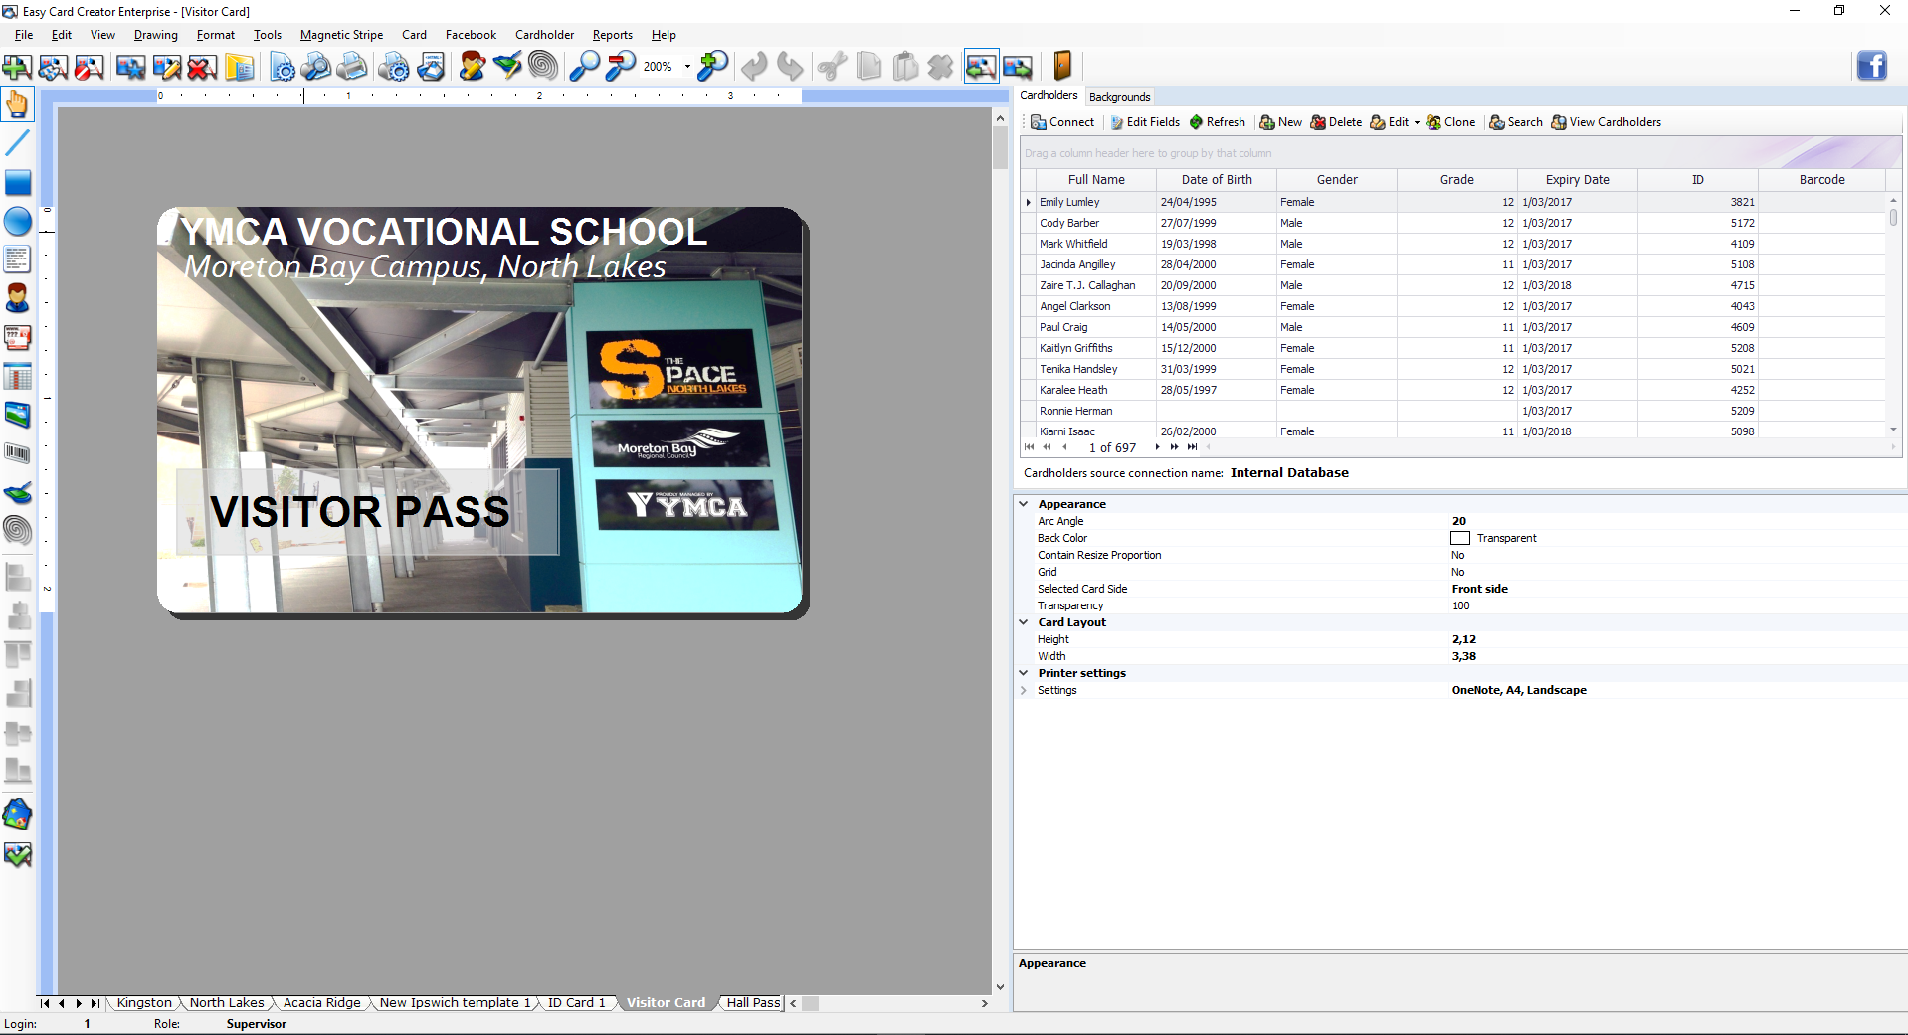Open the Cardholder menu
This screenshot has width=1908, height=1035.
pyautogui.click(x=544, y=35)
